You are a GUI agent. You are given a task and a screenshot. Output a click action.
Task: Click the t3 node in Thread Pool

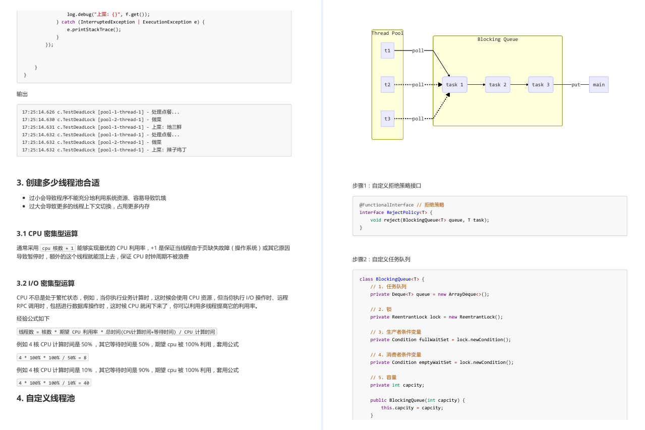[x=387, y=119]
